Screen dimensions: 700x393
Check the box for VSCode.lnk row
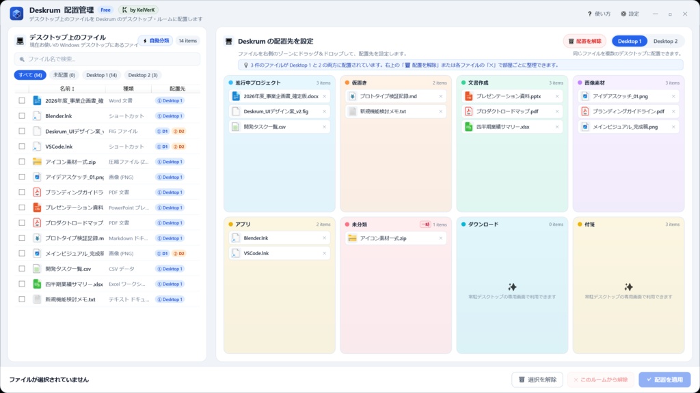pyautogui.click(x=22, y=146)
